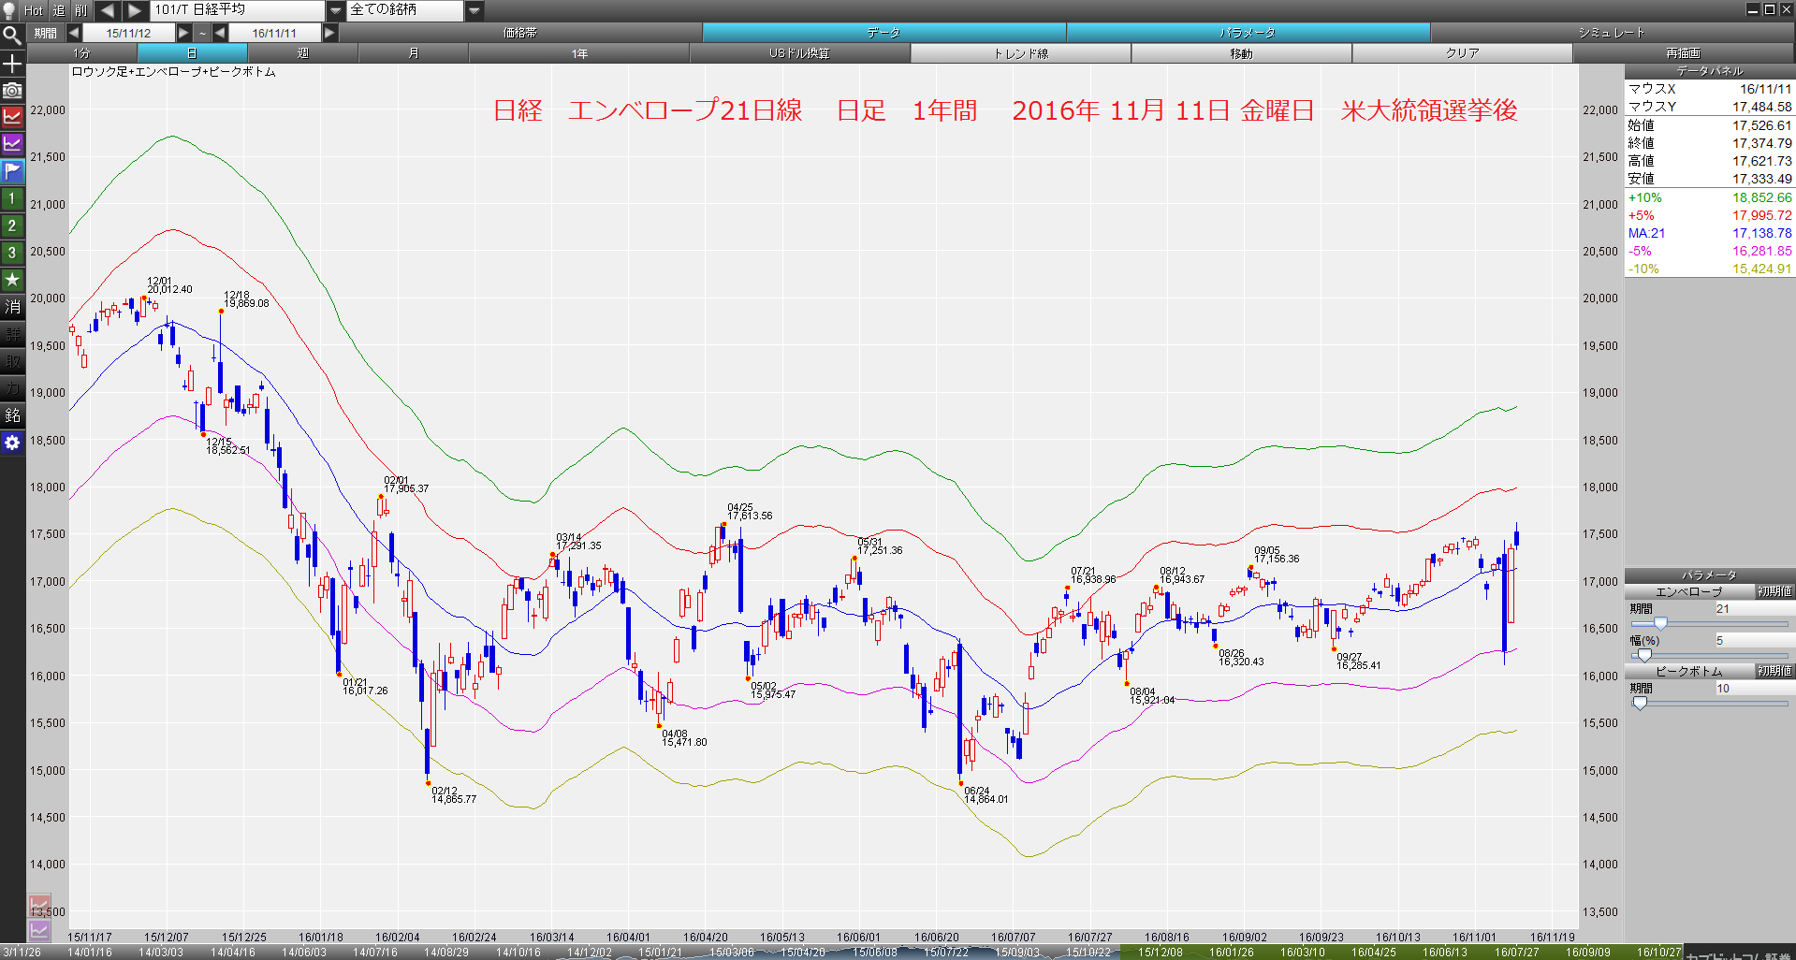
Task: Click the crosshair plus icon in sidebar
Action: coord(12,64)
